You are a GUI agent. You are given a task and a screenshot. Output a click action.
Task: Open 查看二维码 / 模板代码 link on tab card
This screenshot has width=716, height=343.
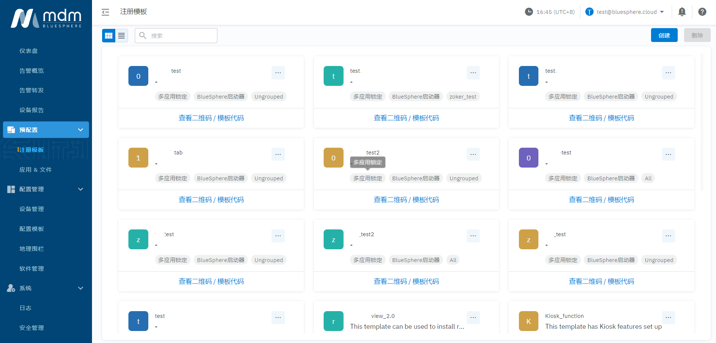coord(211,200)
